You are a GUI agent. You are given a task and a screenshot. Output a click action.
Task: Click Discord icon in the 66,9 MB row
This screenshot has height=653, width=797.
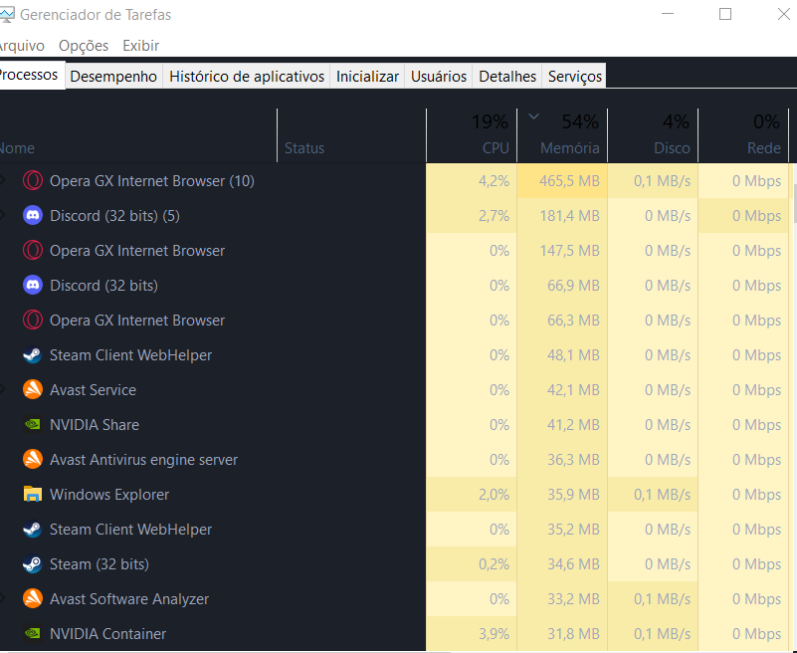point(33,286)
